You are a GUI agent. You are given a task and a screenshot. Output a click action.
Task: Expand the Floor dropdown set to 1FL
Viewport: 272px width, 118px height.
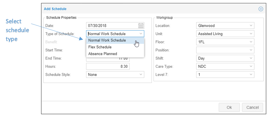pos(225,42)
